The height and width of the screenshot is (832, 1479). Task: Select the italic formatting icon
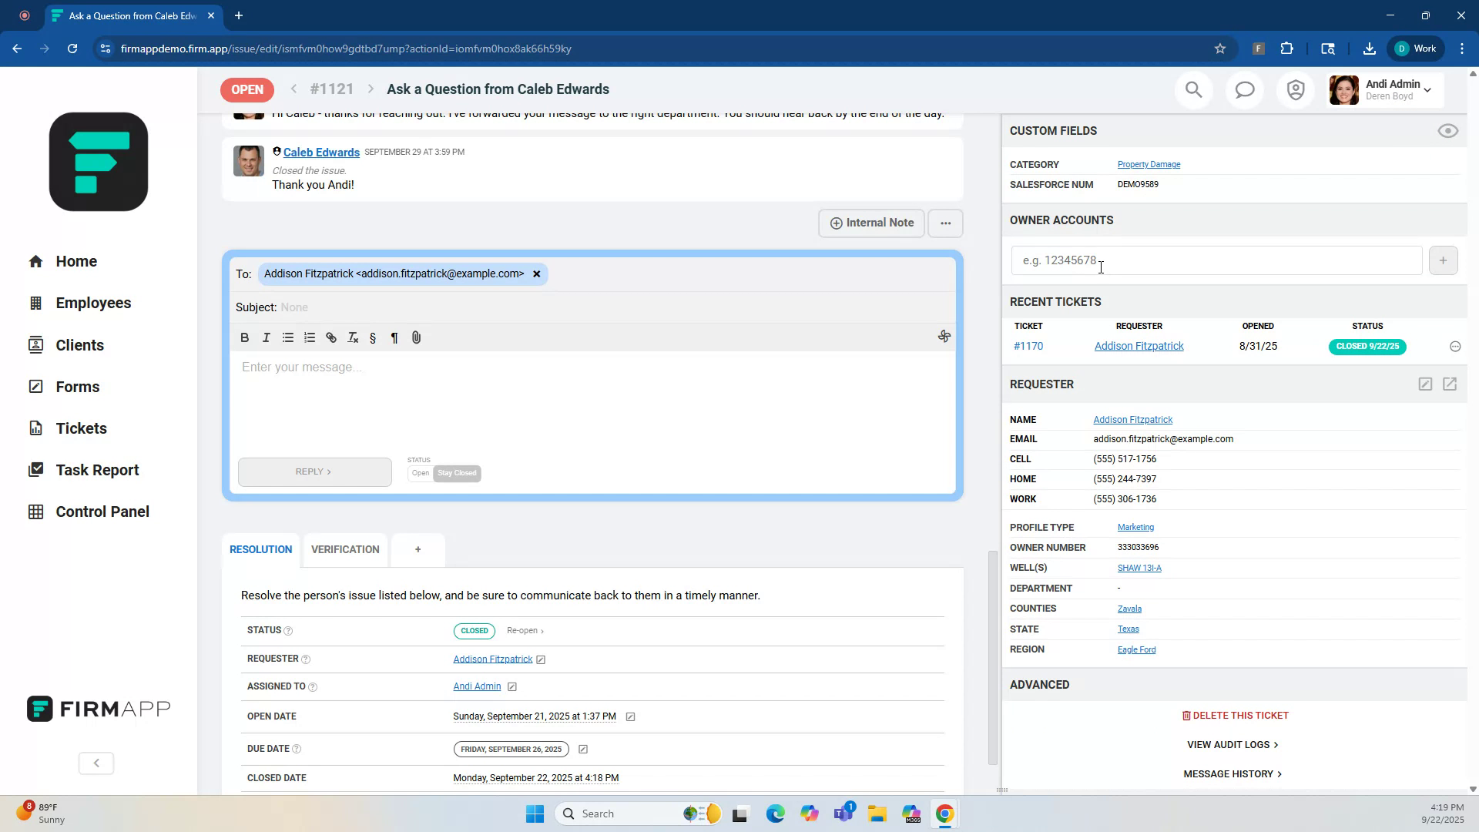(267, 337)
